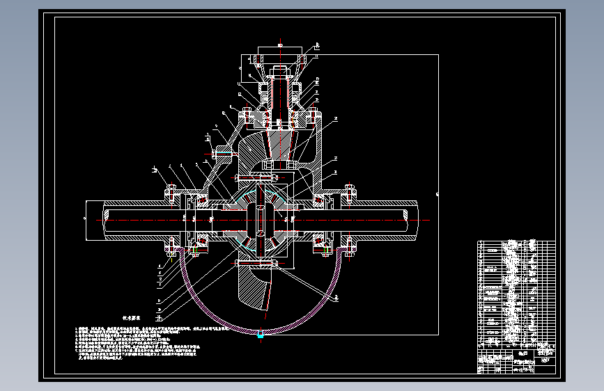
Task: Click the title block beneath the parts list
Action: tap(516, 361)
